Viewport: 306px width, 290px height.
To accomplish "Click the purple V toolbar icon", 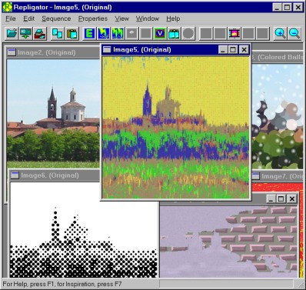I will click(x=160, y=34).
